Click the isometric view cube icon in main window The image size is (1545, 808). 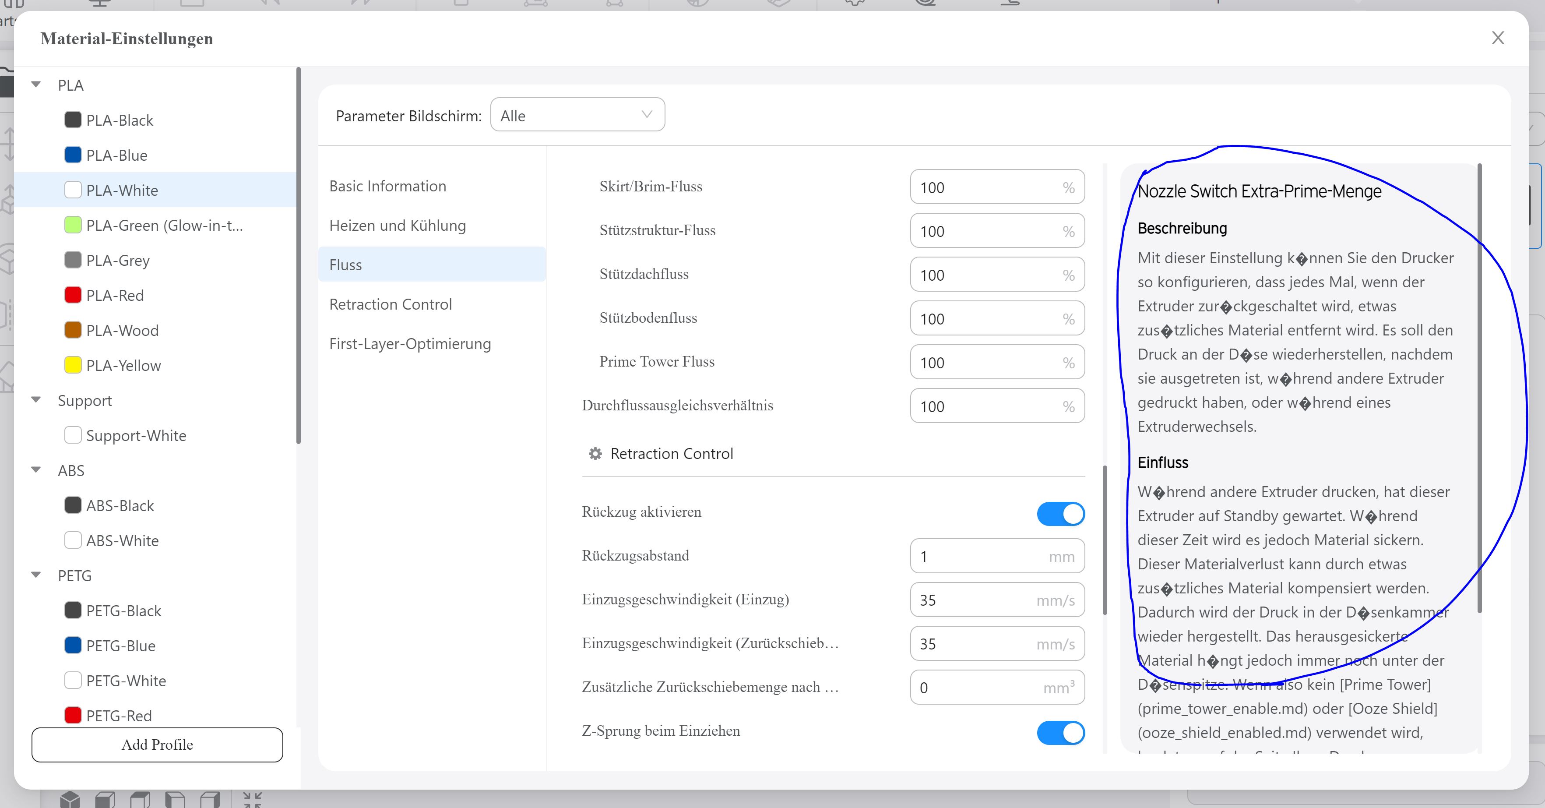(x=70, y=799)
